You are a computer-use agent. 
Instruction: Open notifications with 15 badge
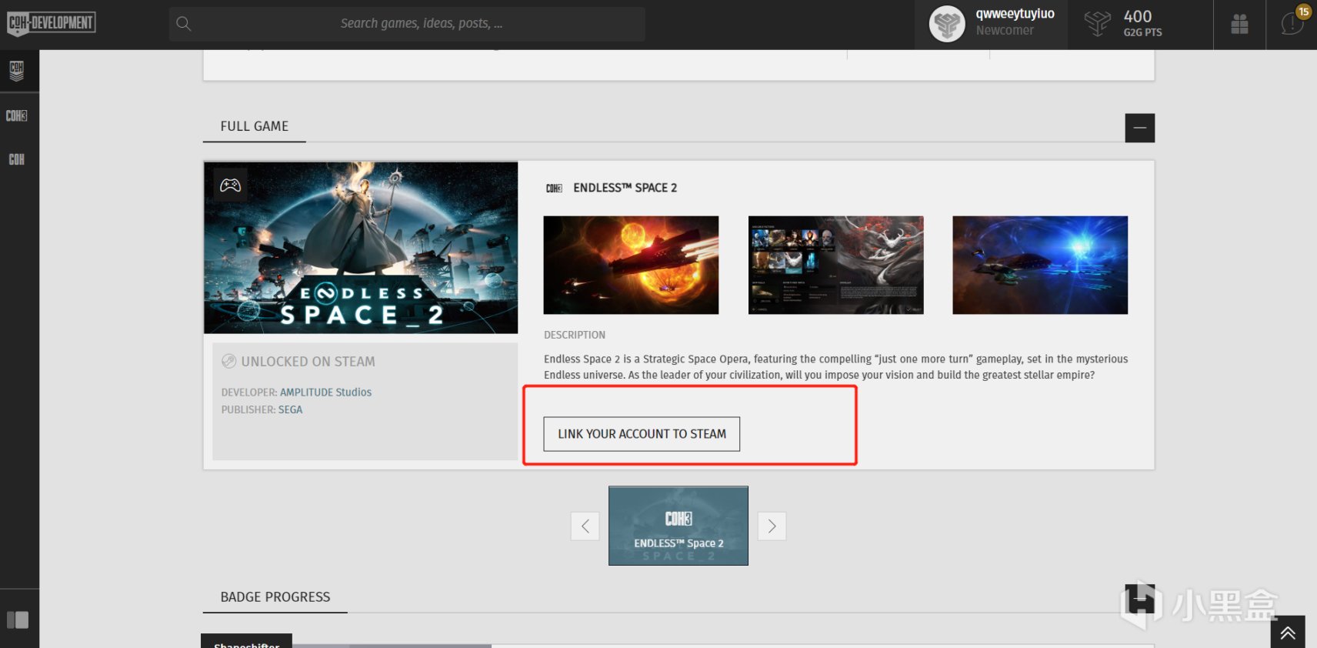pyautogui.click(x=1292, y=23)
